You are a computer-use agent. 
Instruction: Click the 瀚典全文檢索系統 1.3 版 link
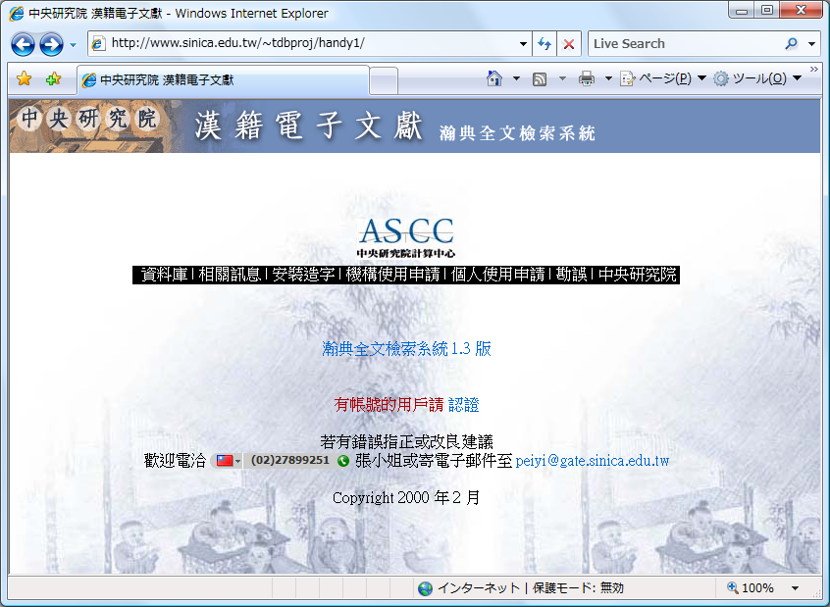coord(406,349)
